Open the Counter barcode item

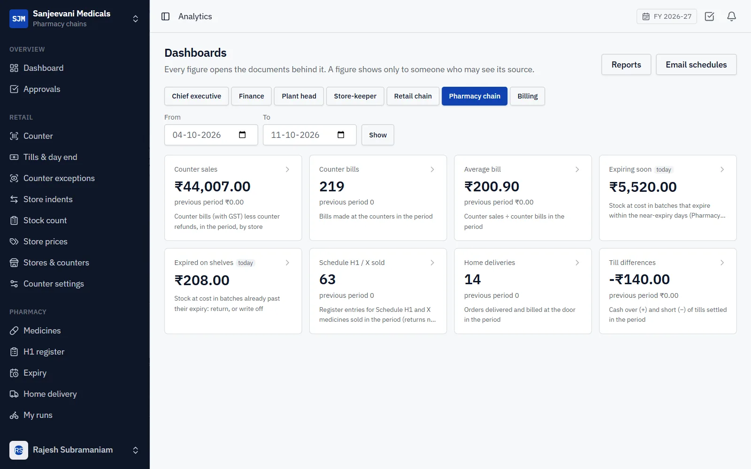(75, 136)
